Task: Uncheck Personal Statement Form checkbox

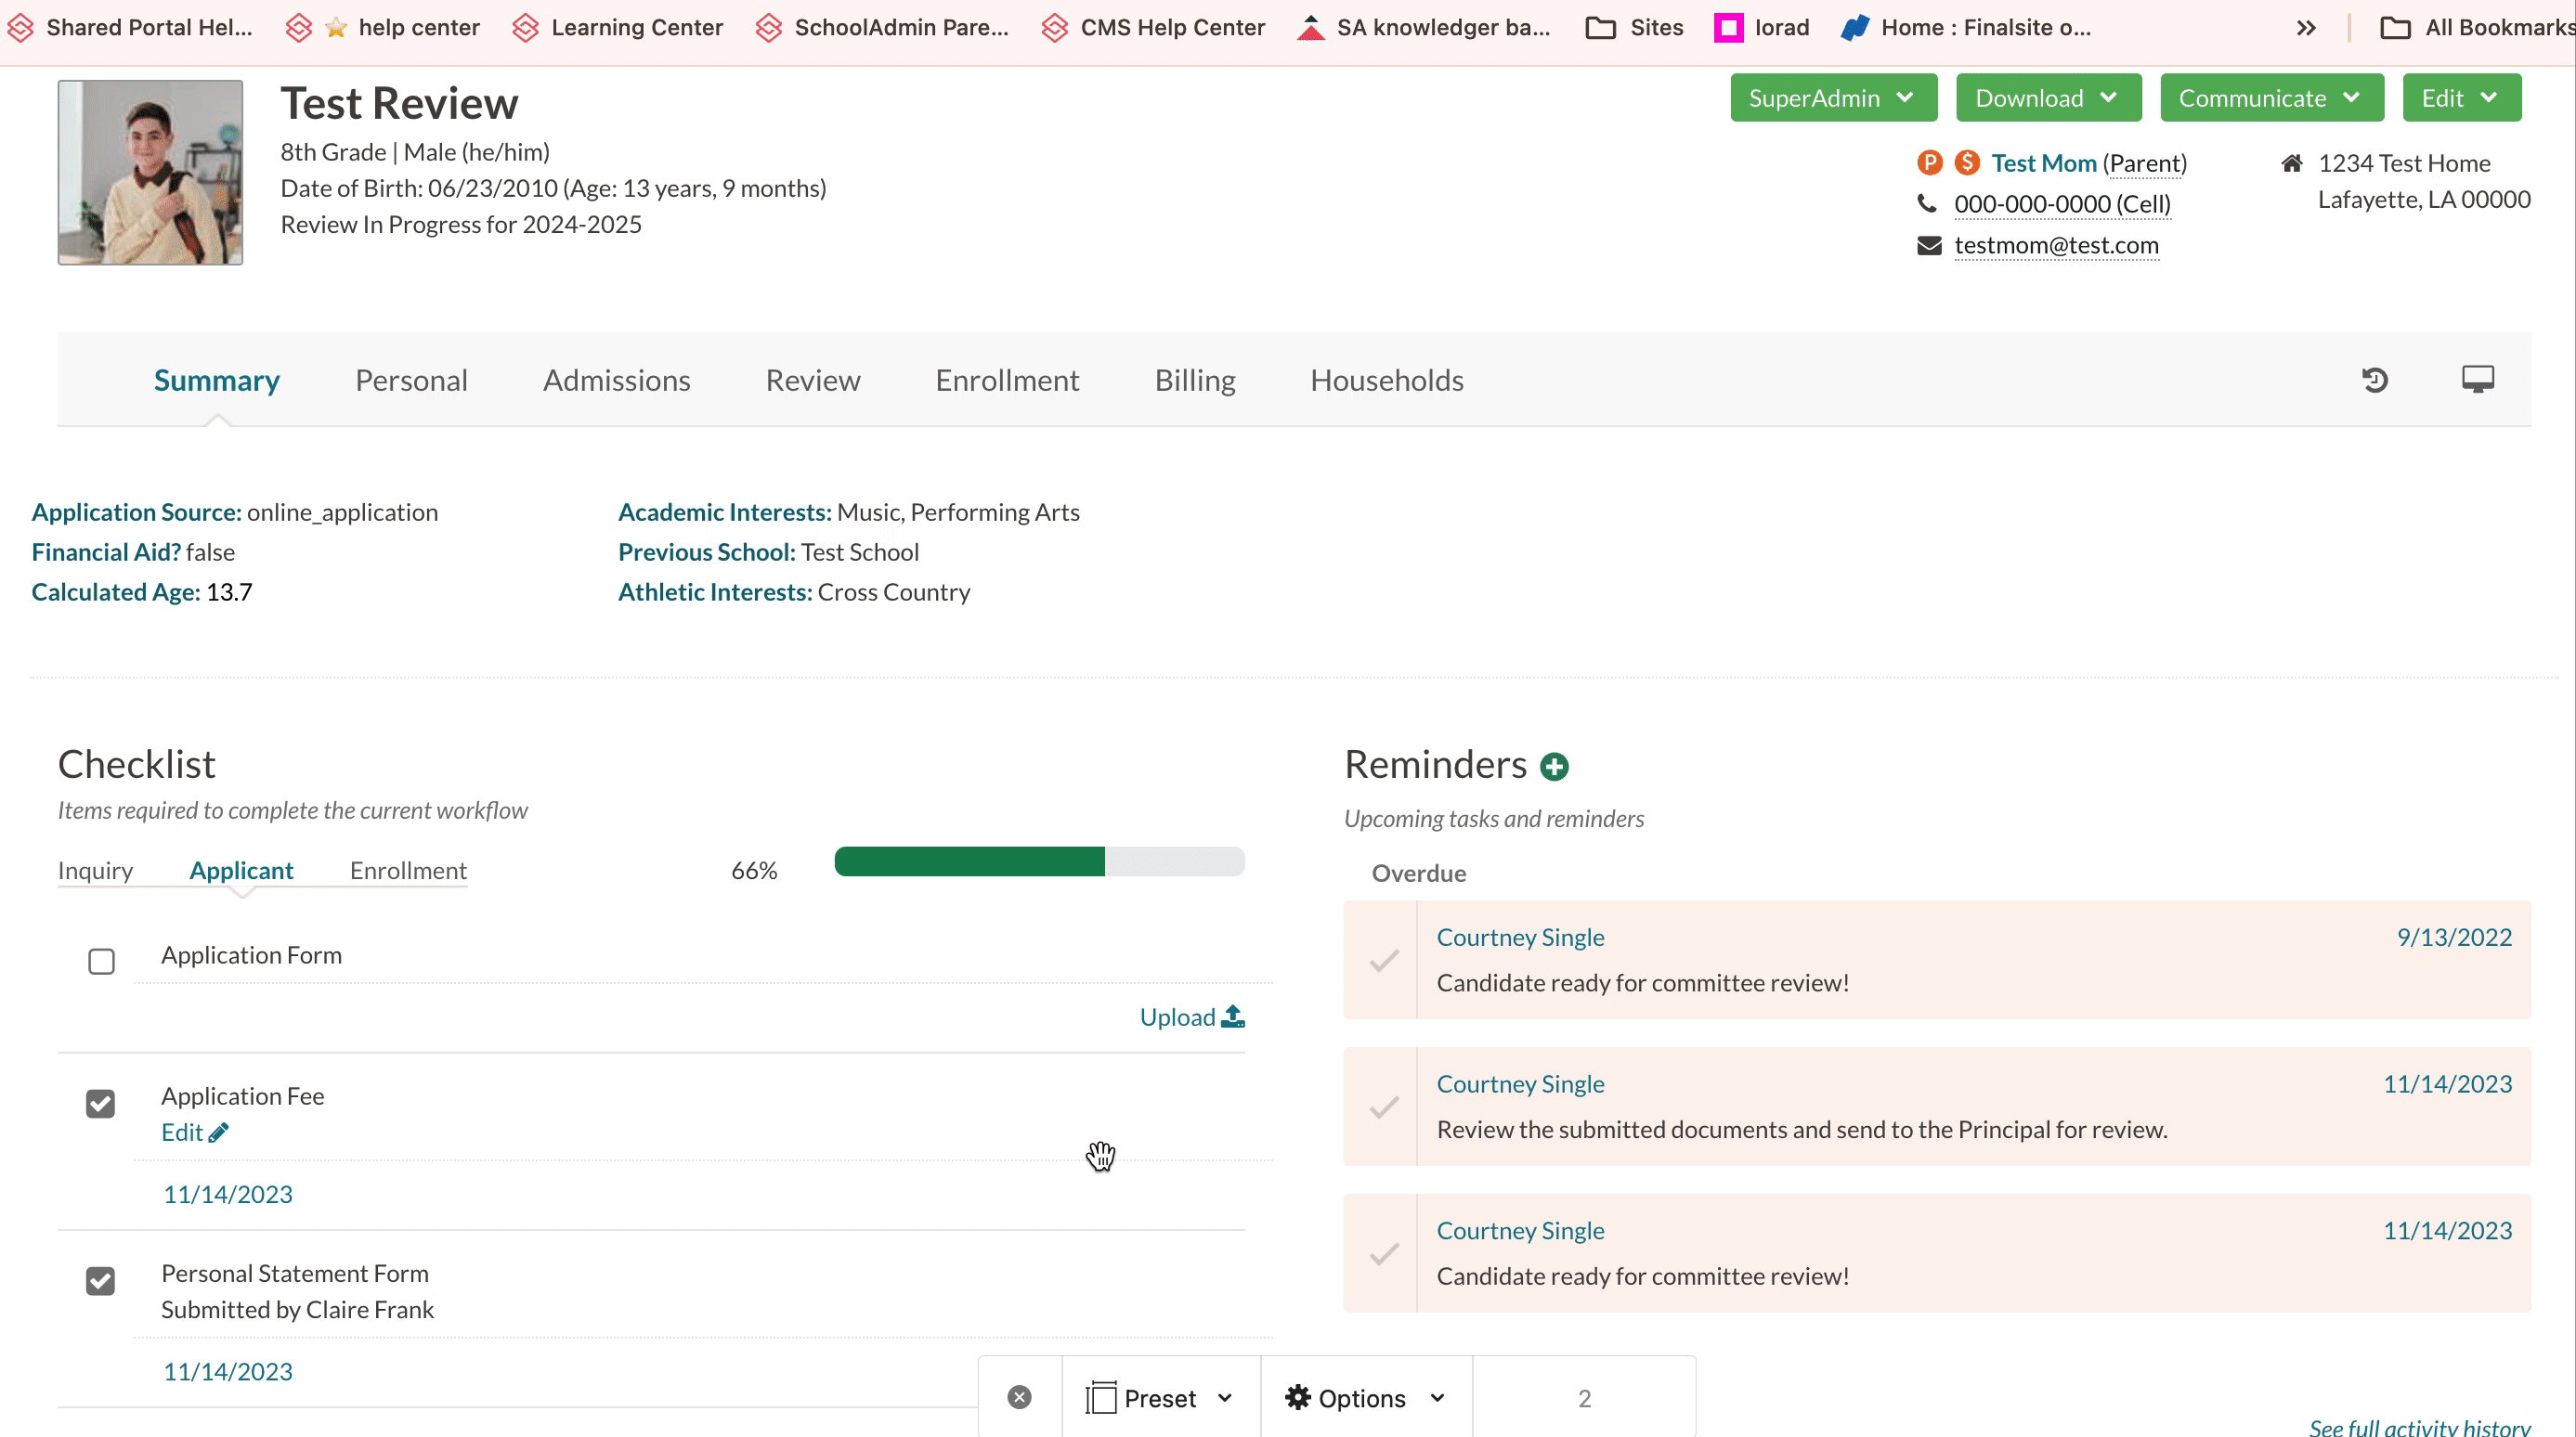Action: [101, 1280]
